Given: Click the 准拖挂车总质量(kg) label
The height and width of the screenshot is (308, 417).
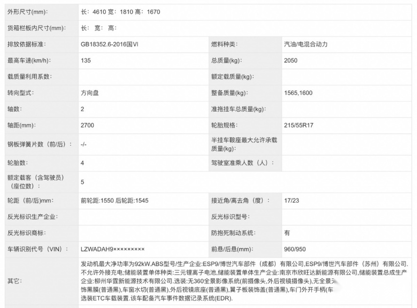Looking at the screenshot, I should pyautogui.click(x=238, y=109).
